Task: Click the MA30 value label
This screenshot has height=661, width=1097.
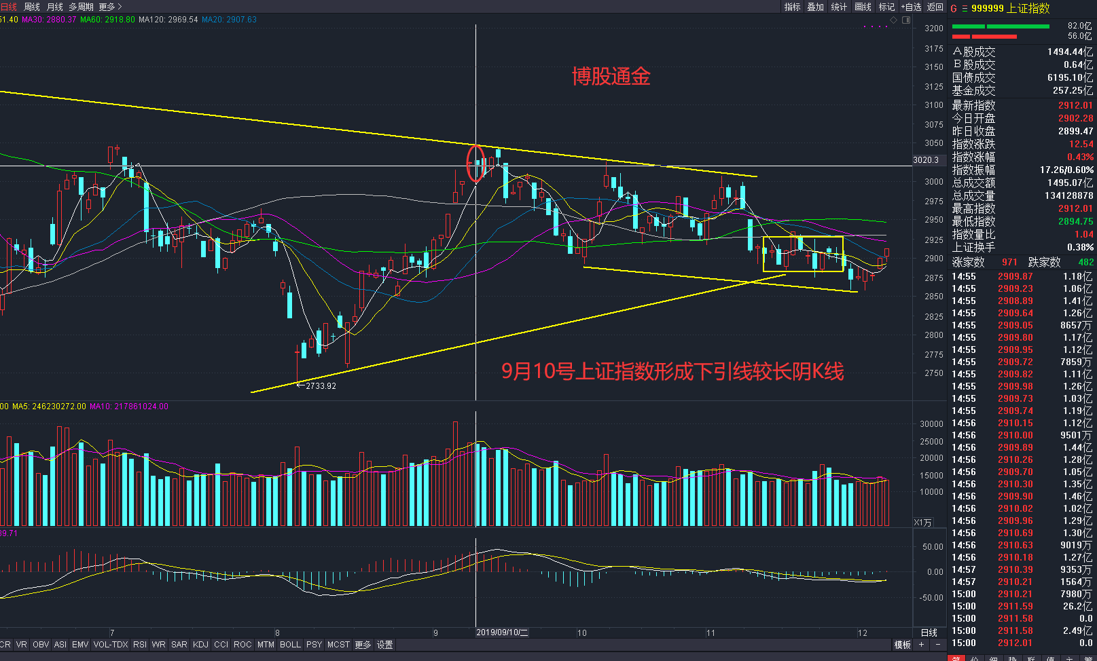Action: pos(49,20)
